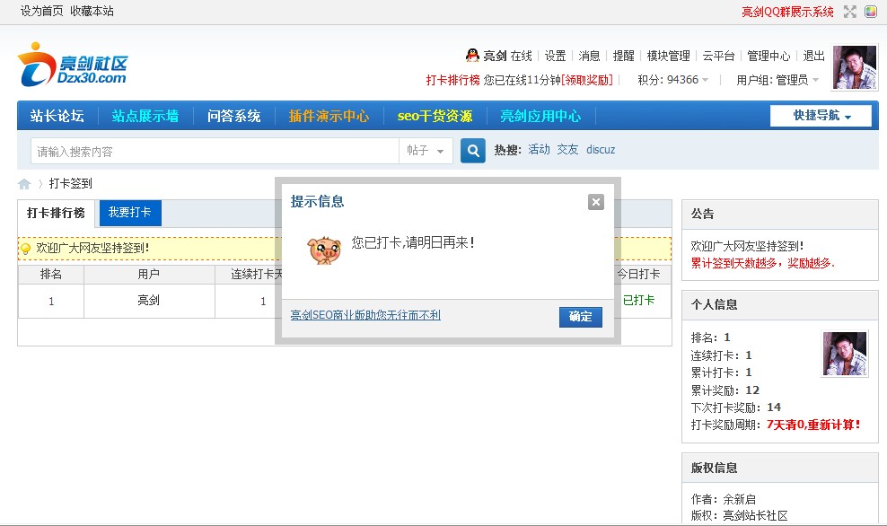Viewport: 887px width, 526px height.
Task: Open 管理中心 in the header
Action: click(768, 56)
